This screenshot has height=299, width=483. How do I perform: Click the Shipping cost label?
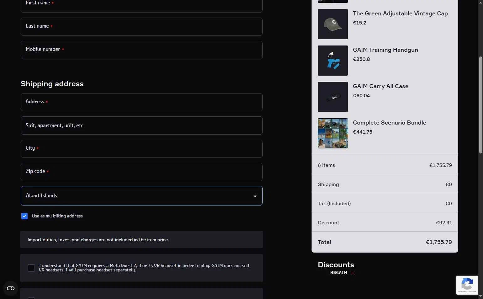click(x=328, y=184)
